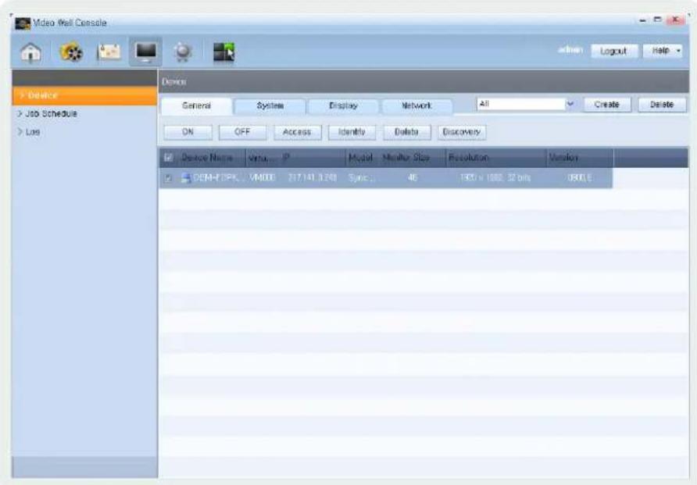Click the admin user label
This screenshot has height=485, width=697.
(570, 50)
